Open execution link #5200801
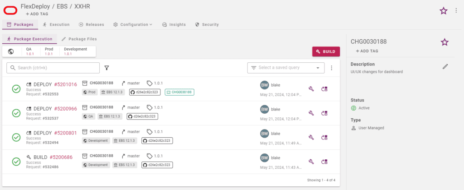 (65, 133)
